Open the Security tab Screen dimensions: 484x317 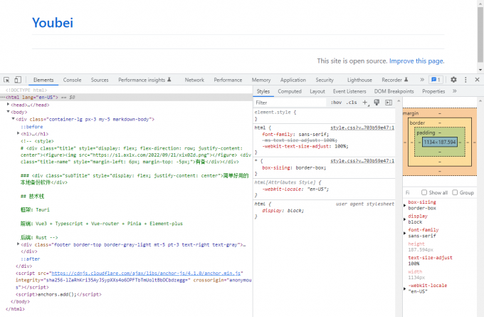tap(325, 80)
